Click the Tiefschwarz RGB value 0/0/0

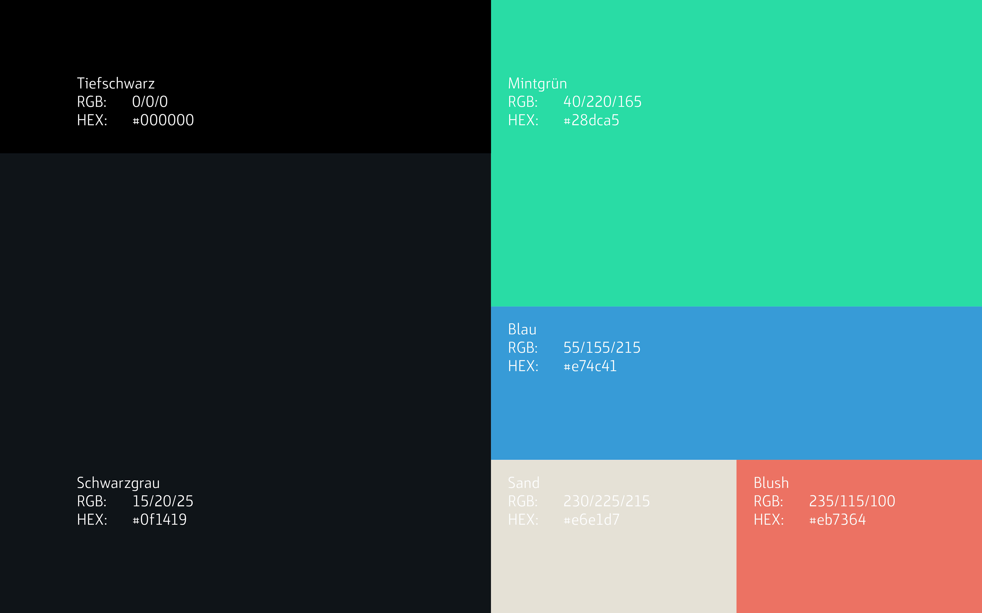pos(150,102)
